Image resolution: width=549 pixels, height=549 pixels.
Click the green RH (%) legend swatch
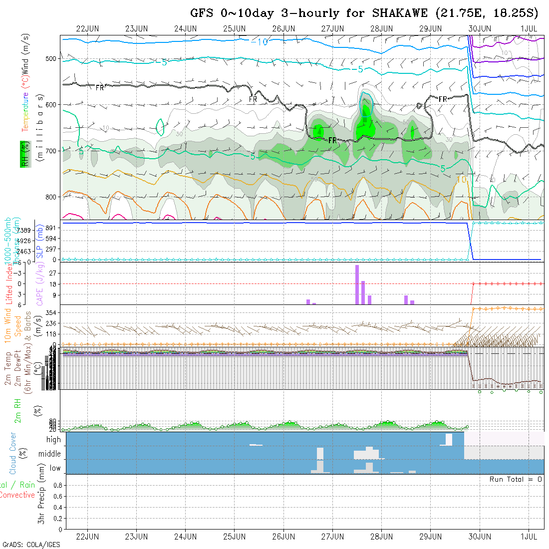coord(23,154)
